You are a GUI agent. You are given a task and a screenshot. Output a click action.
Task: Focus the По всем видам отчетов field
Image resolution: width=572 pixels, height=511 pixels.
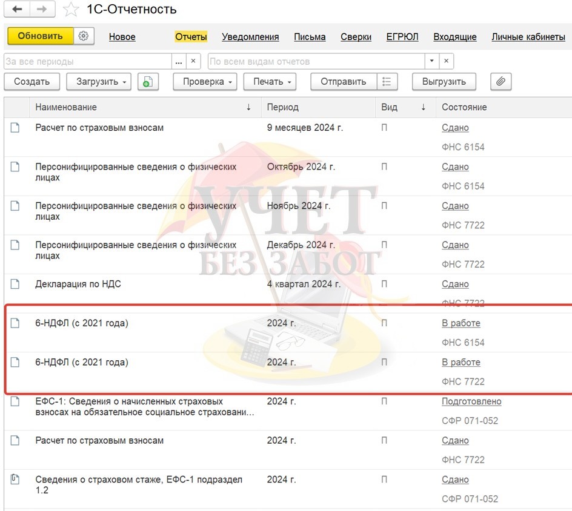click(316, 61)
